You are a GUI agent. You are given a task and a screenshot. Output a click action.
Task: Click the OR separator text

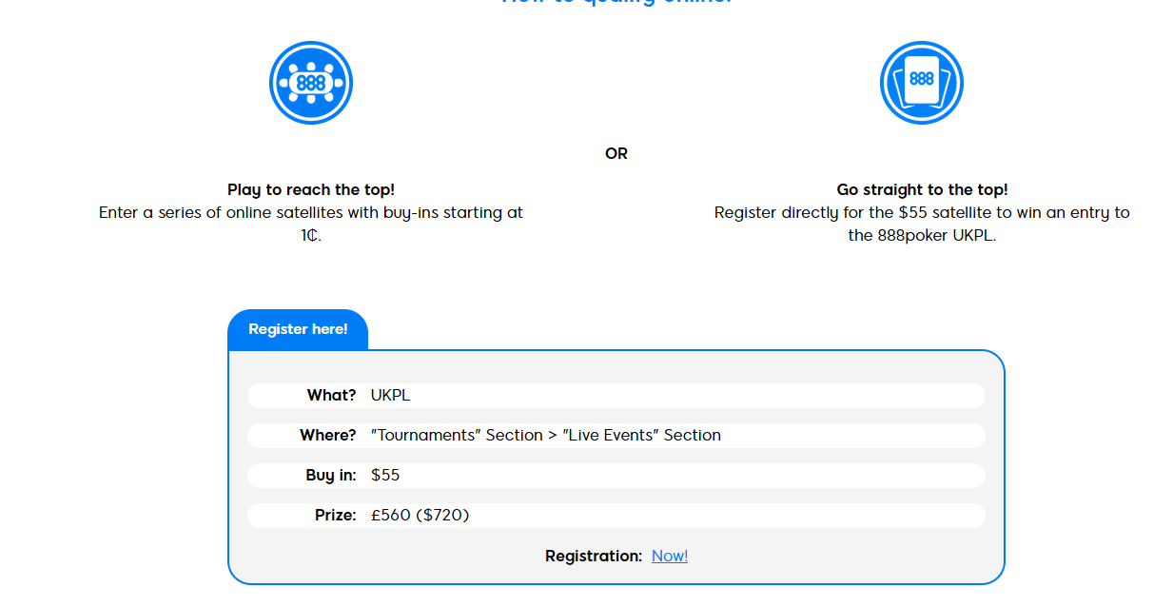[616, 153]
